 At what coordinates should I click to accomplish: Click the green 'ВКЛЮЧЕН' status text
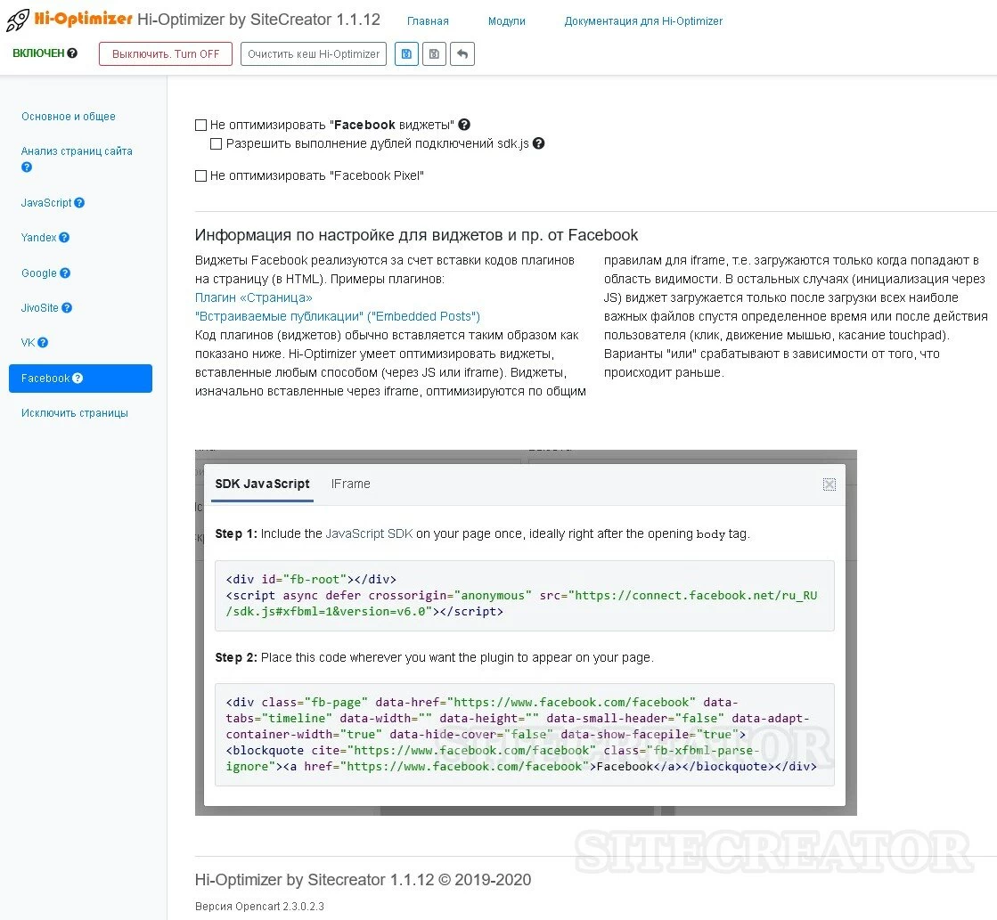coord(38,53)
